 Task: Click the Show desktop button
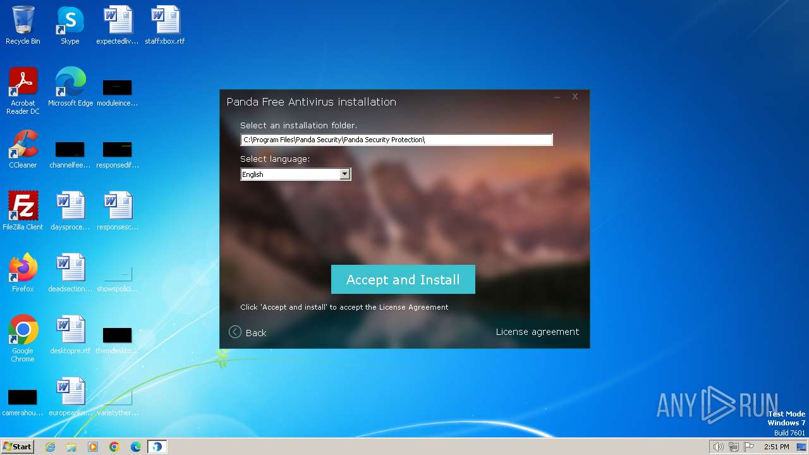click(801, 447)
